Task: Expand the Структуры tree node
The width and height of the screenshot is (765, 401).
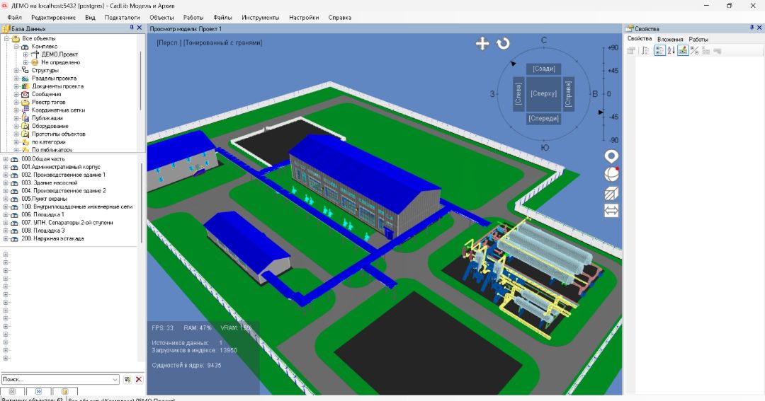Action: coord(16,71)
